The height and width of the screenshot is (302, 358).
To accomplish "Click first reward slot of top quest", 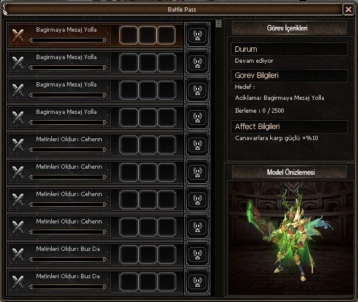I will click(129, 35).
